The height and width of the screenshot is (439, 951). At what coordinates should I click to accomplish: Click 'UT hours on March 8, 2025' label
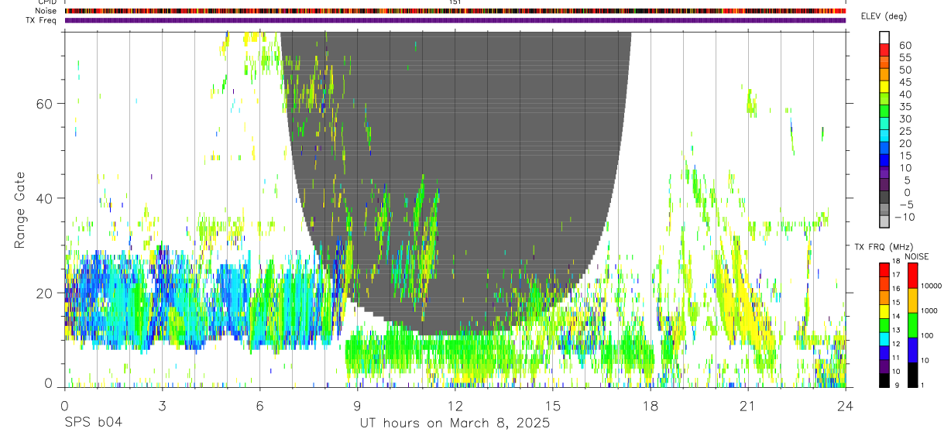455,424
